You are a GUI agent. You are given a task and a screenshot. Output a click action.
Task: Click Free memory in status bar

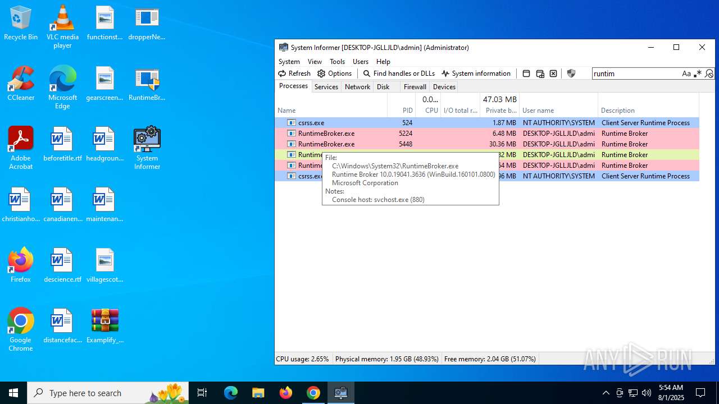point(490,359)
